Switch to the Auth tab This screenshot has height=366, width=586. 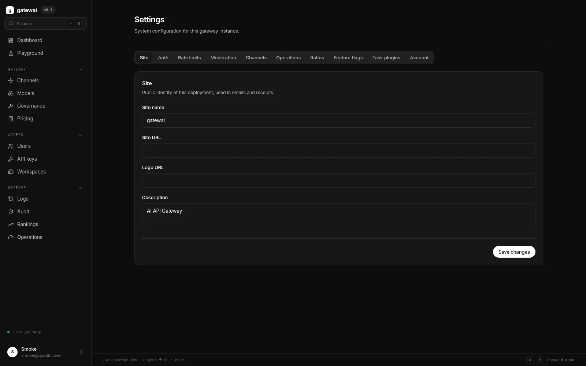163,57
